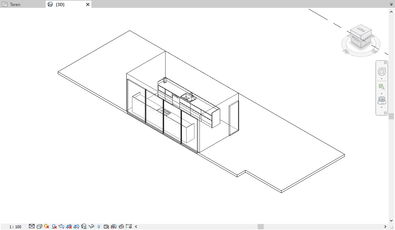395x230 pixels.
Task: Open Rendering Dialog teapot icon
Action: (x=61, y=226)
